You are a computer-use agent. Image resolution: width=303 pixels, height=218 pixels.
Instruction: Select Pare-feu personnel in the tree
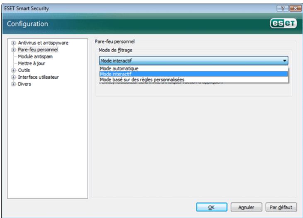click(x=38, y=50)
